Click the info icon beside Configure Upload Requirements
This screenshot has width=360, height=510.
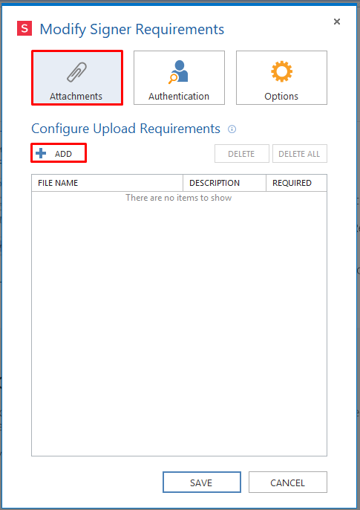click(x=232, y=129)
